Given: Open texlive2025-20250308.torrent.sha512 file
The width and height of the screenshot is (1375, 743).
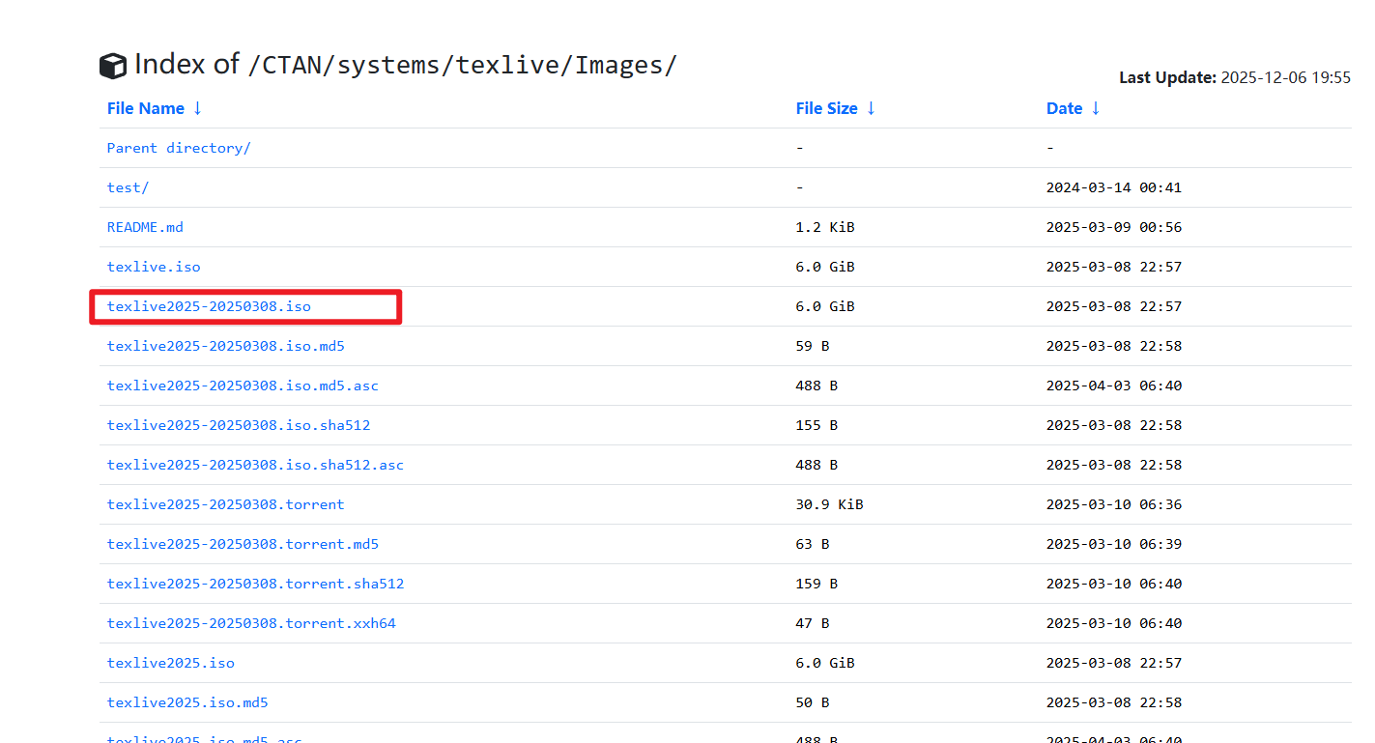Looking at the screenshot, I should coord(255,584).
